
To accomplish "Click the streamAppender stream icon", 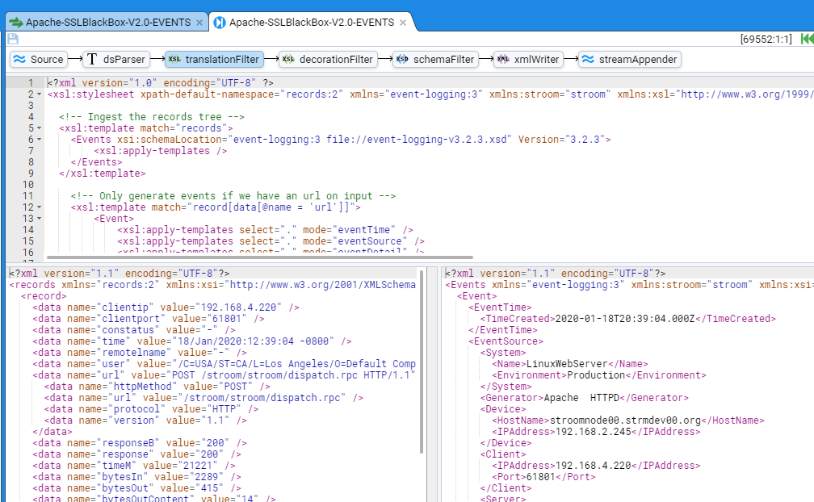I will point(589,59).
